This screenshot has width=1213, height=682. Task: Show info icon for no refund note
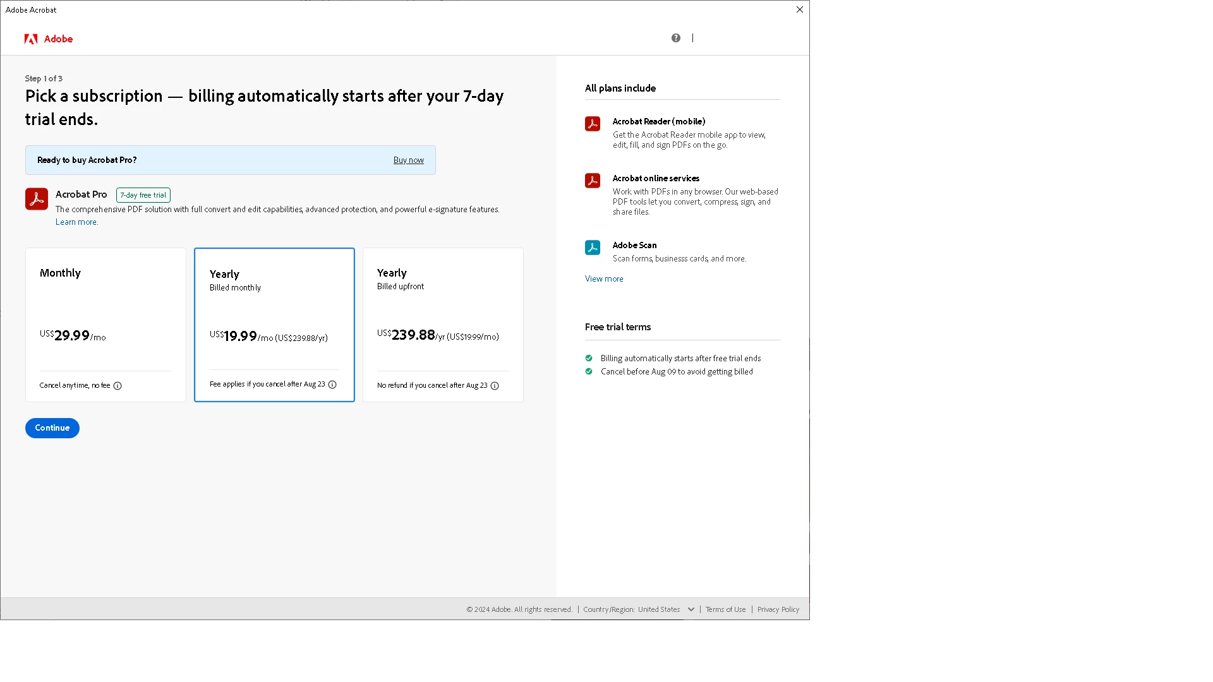pos(495,386)
